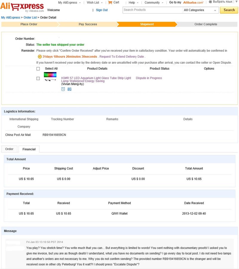Toggle the Select All checkbox
The image size is (239, 269).
point(38,69)
